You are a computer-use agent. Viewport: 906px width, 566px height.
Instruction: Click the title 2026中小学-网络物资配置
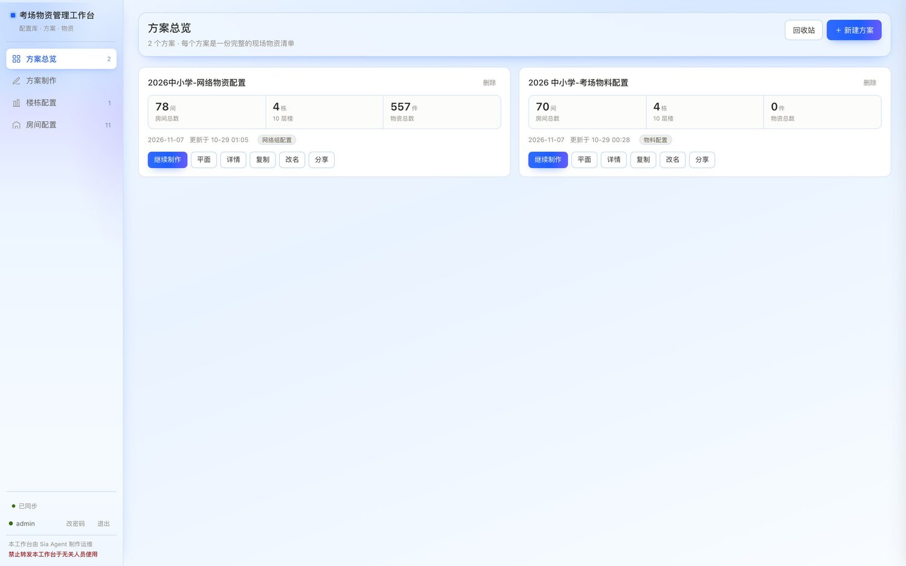[x=197, y=83]
